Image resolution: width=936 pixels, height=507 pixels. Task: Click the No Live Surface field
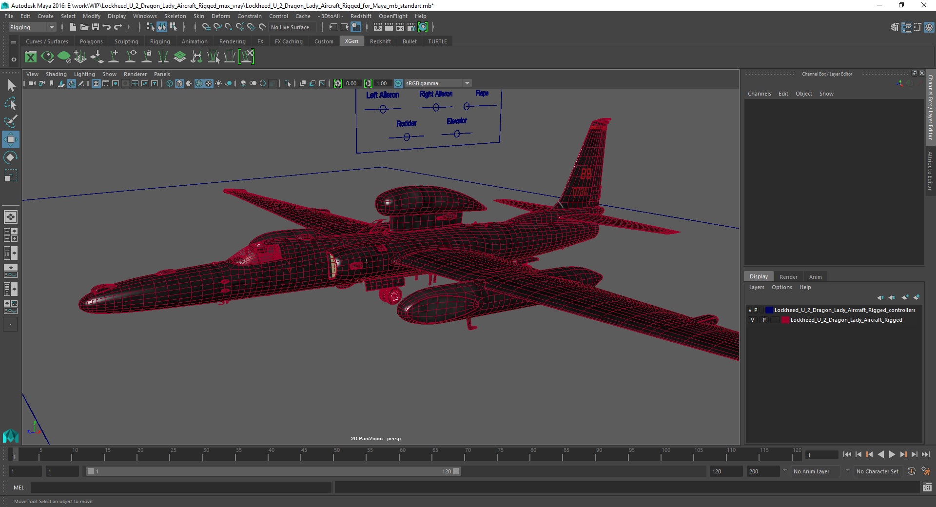click(x=293, y=27)
